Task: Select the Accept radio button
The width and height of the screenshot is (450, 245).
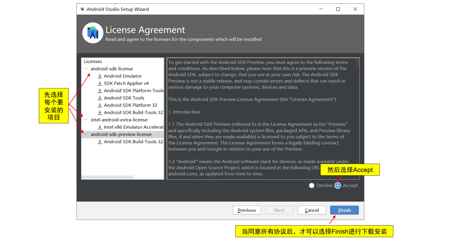Action: [338, 185]
